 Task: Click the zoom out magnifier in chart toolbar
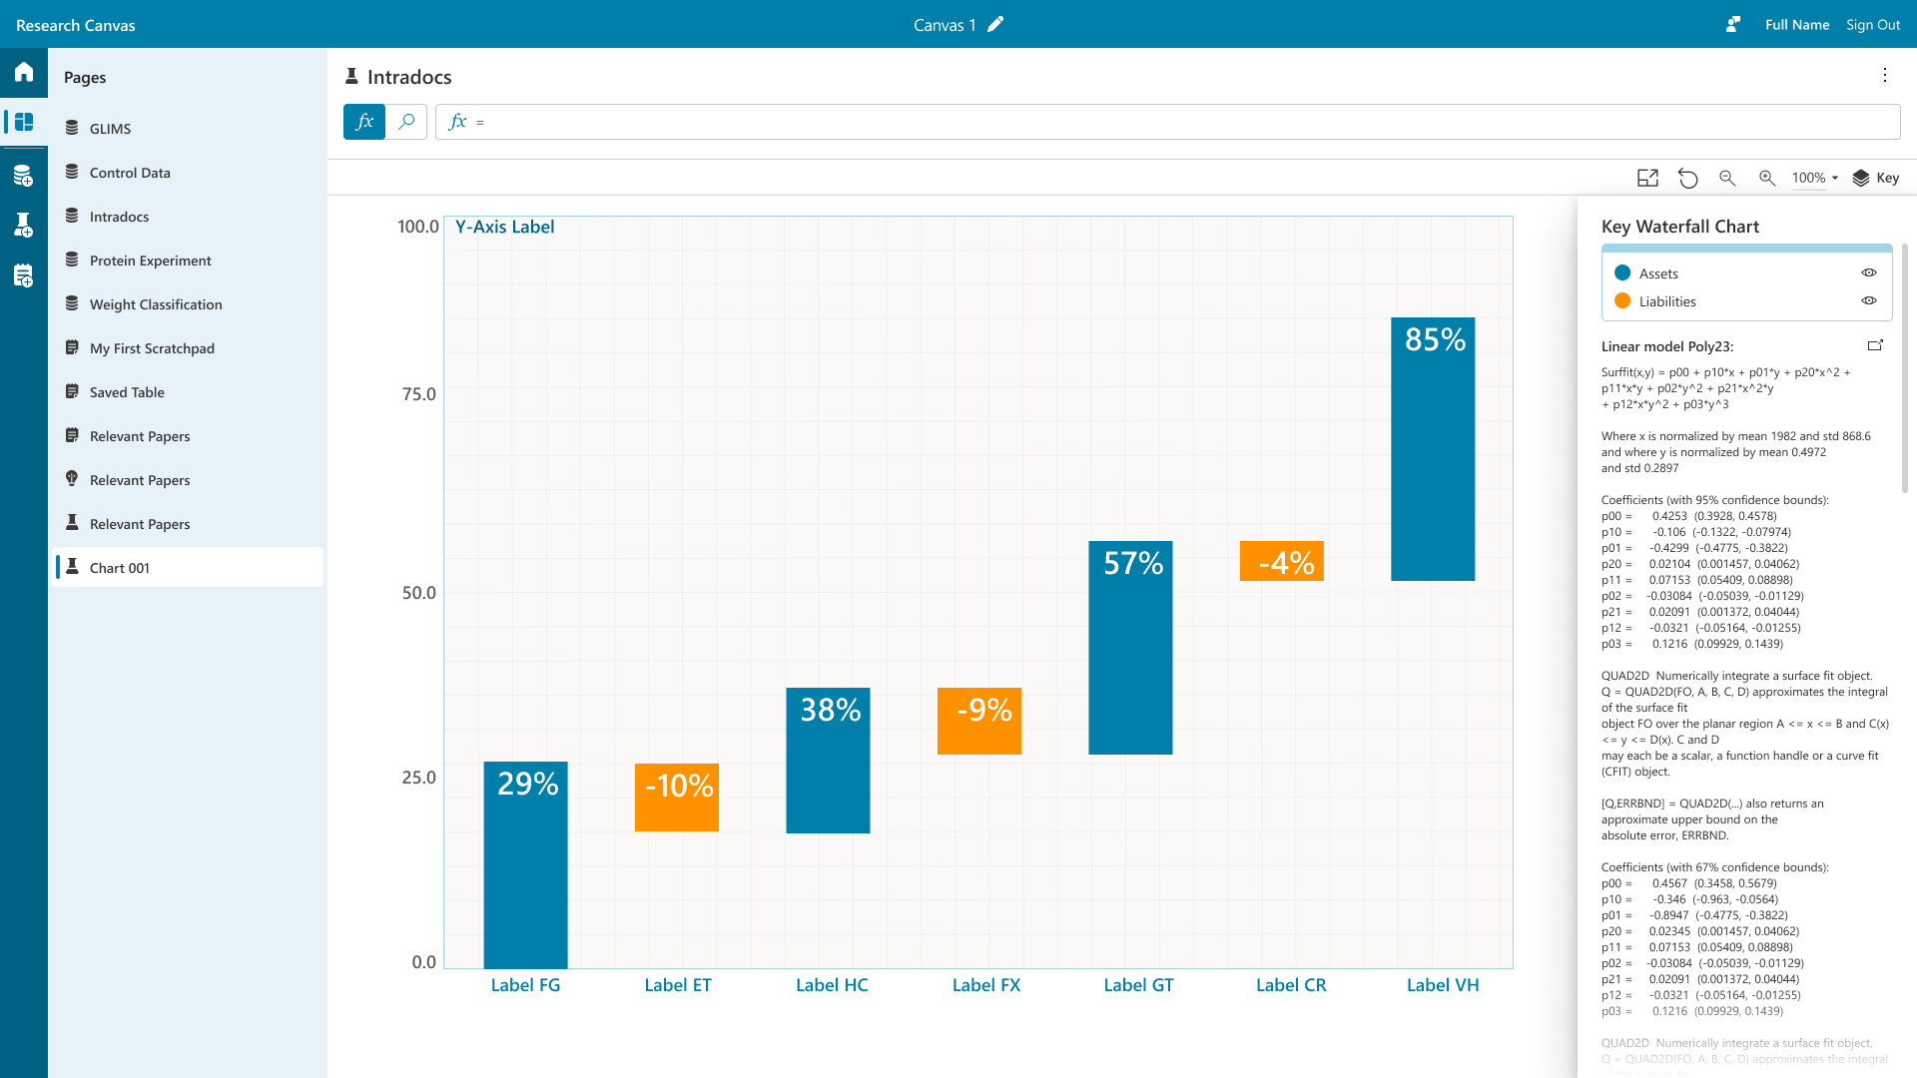coord(1727,178)
